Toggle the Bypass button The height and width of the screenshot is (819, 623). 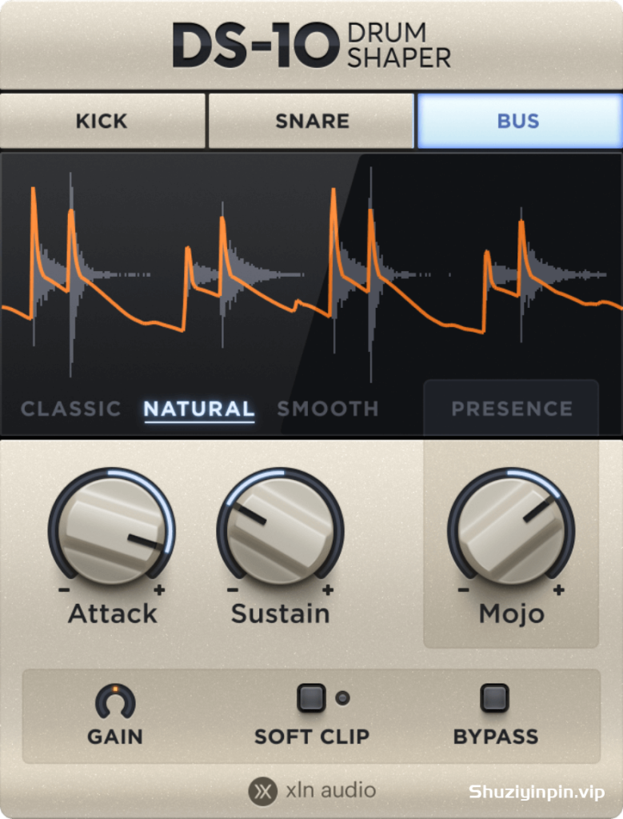[494, 697]
